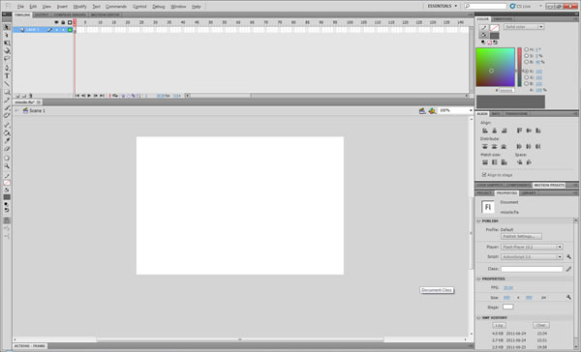Select the S saturation radio button

point(526,55)
